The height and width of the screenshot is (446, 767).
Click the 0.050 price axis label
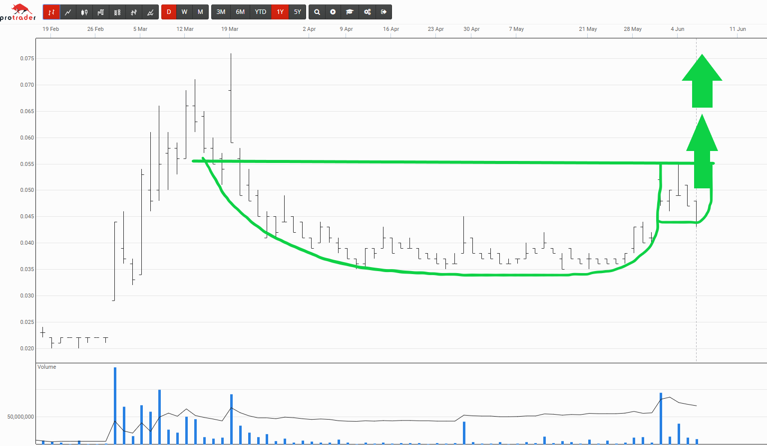click(x=27, y=190)
